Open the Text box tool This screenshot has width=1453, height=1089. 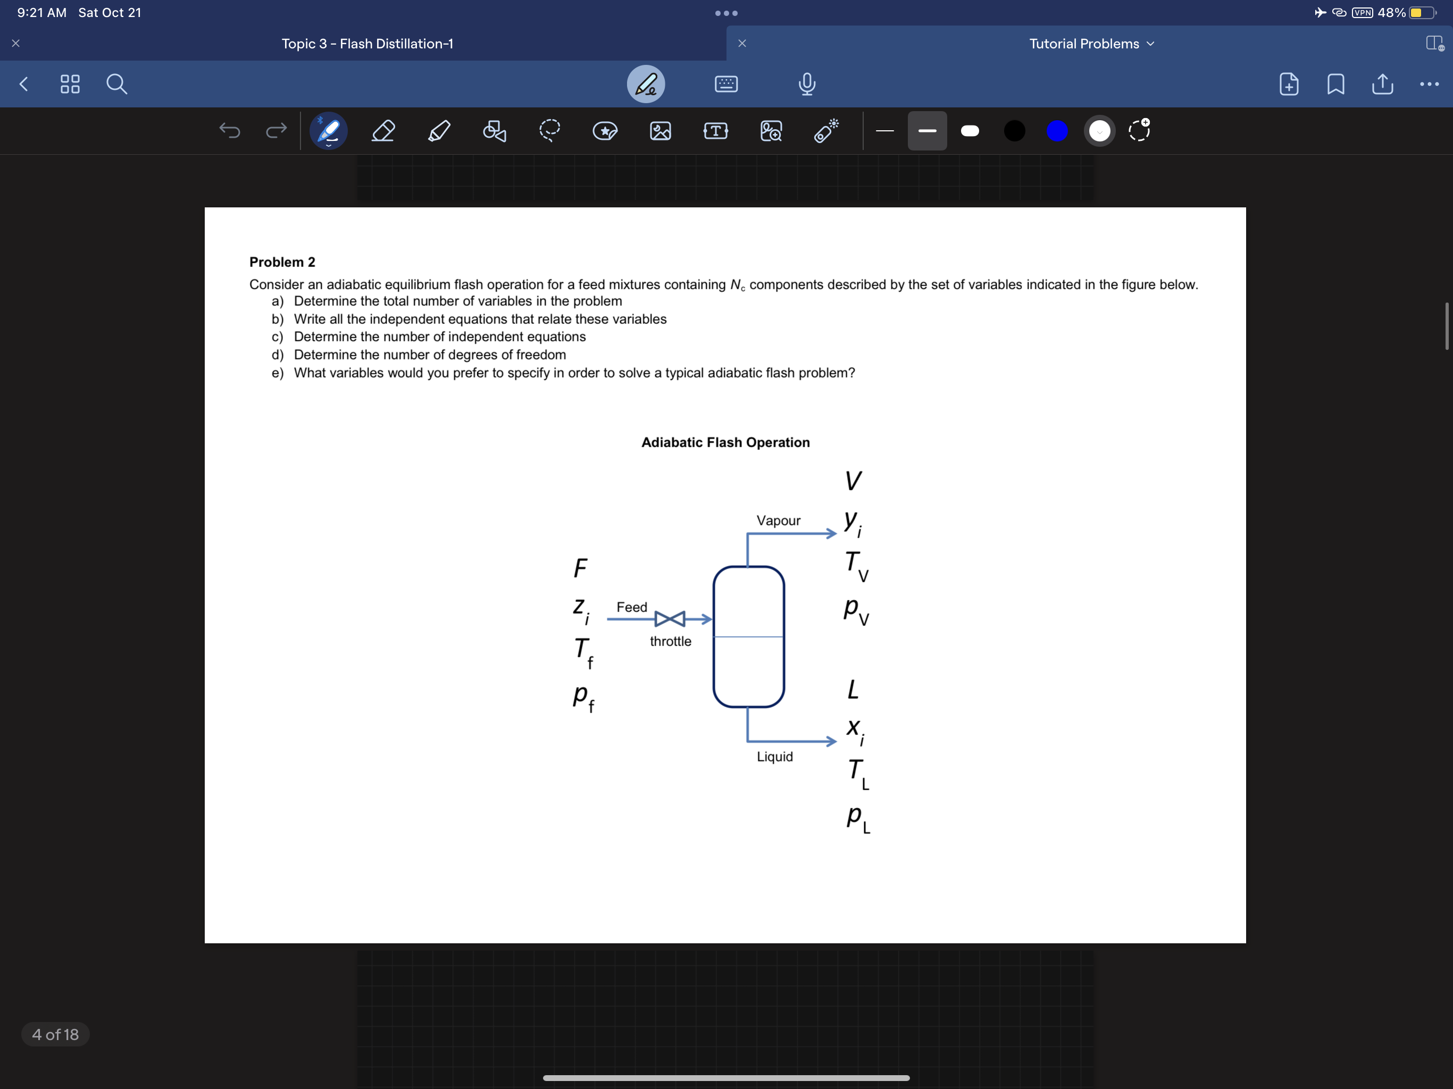pyautogui.click(x=715, y=131)
